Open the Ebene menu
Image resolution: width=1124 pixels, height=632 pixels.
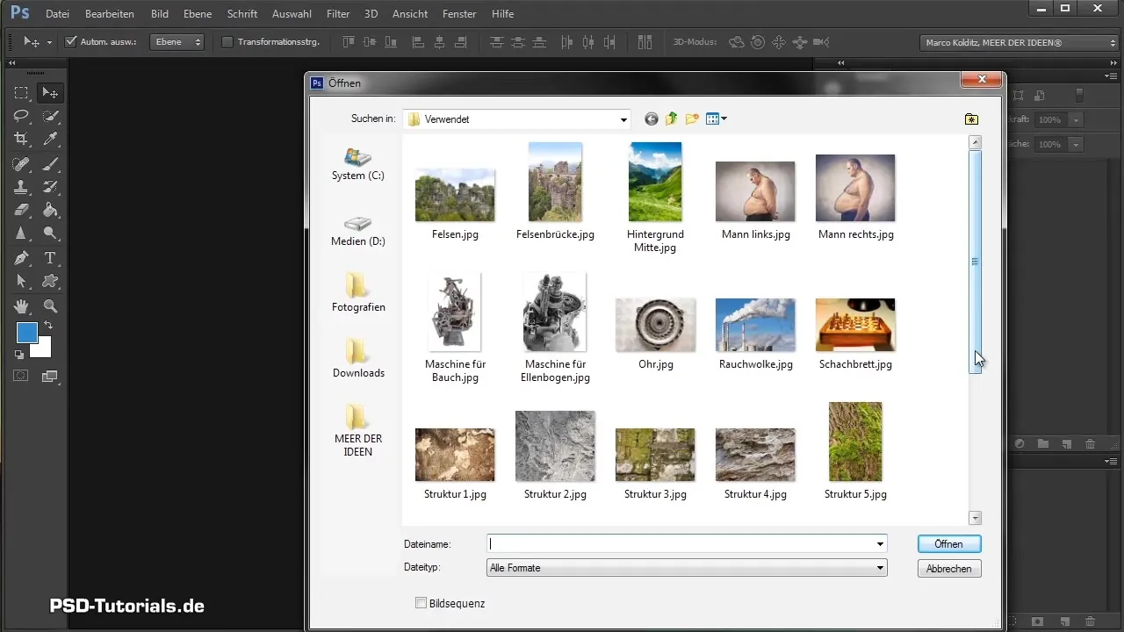[x=197, y=14]
